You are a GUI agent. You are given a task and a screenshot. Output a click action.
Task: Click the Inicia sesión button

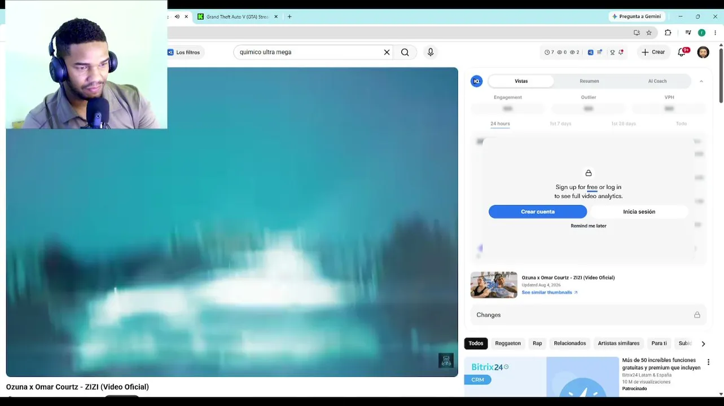coord(639,211)
